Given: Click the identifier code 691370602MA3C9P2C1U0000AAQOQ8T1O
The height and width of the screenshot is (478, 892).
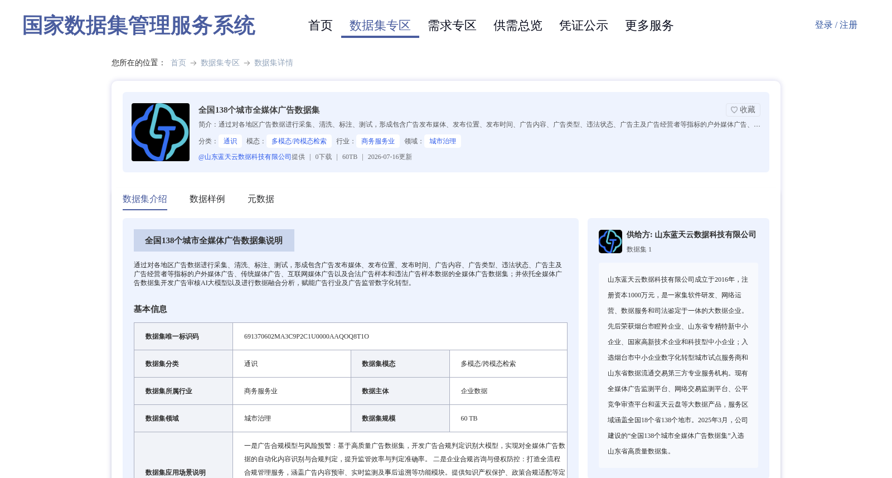Looking at the screenshot, I should (x=307, y=336).
